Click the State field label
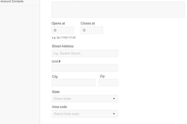Image resolution: width=187 pixels, height=124 pixels. tap(56, 92)
